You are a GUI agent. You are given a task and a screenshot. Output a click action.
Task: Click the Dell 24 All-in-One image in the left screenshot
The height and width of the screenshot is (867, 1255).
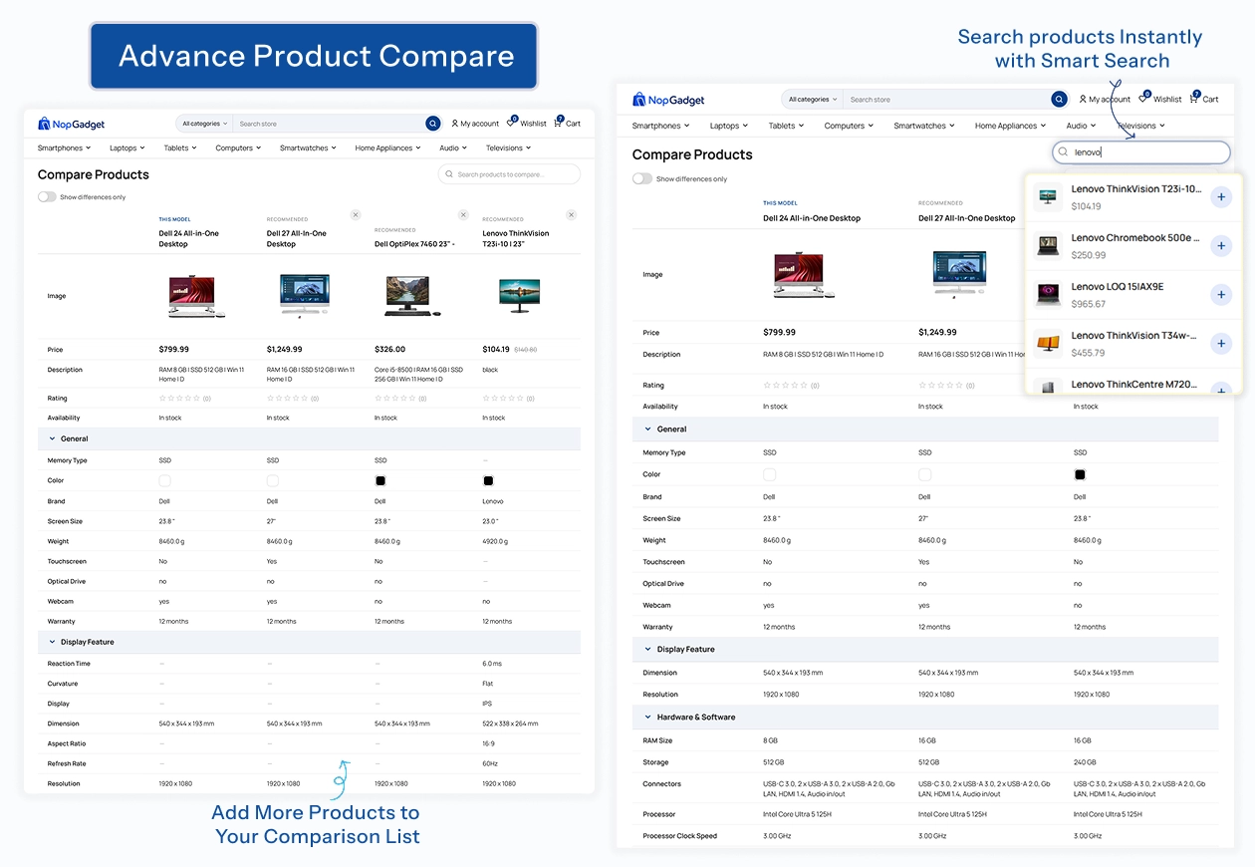[x=196, y=296]
